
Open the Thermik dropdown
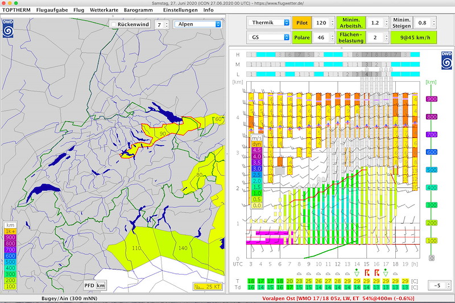pyautogui.click(x=268, y=23)
